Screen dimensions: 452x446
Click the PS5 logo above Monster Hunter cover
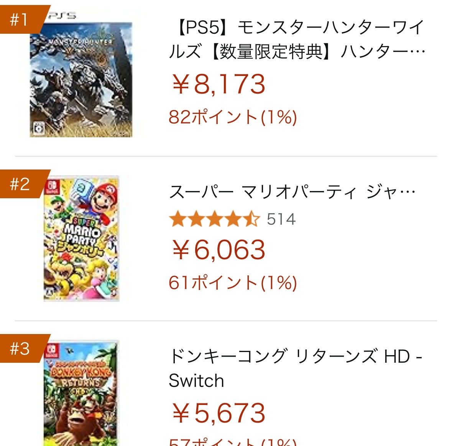tap(62, 16)
